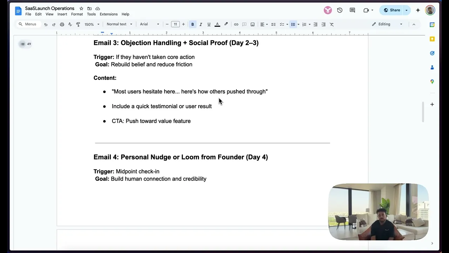This screenshot has height=253, width=449.
Task: Increase paragraph indent
Action: pos(323,24)
